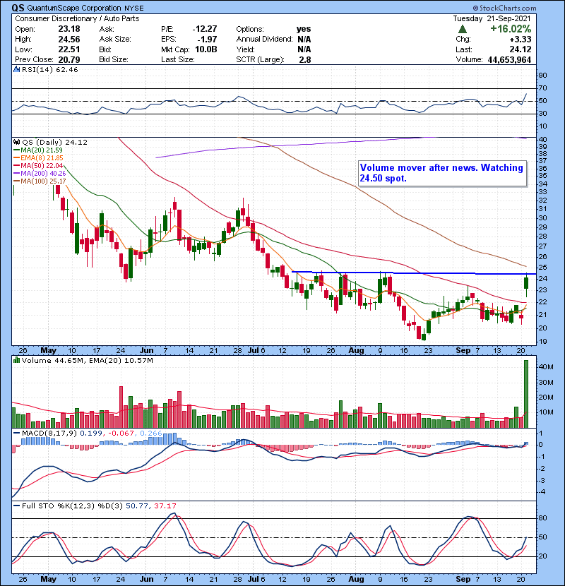The image size is (565, 586).
Task: Click the P/E value -12.27
Action: tap(204, 29)
